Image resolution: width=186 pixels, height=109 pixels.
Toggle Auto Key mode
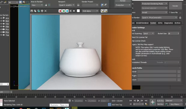click(160, 101)
